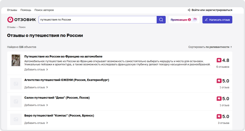Viewport: 245px width, 131px height.
Task: Click the search field with путешествия по России
Action: (97, 20)
